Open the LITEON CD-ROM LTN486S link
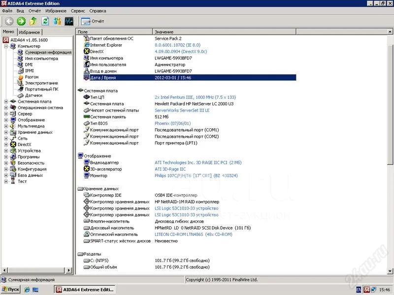This screenshot has width=394, height=295. tap(194, 235)
